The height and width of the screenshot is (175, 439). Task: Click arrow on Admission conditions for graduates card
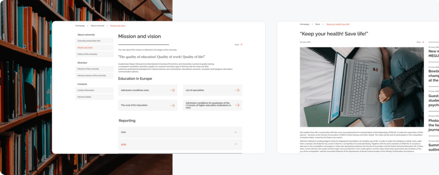pyautogui.click(x=237, y=105)
